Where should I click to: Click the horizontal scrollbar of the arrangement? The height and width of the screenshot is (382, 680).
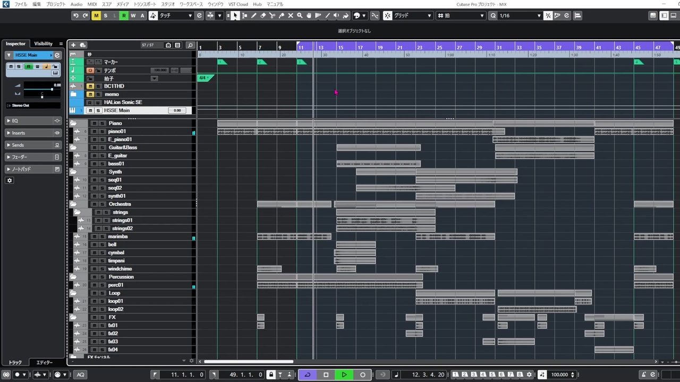[248, 362]
